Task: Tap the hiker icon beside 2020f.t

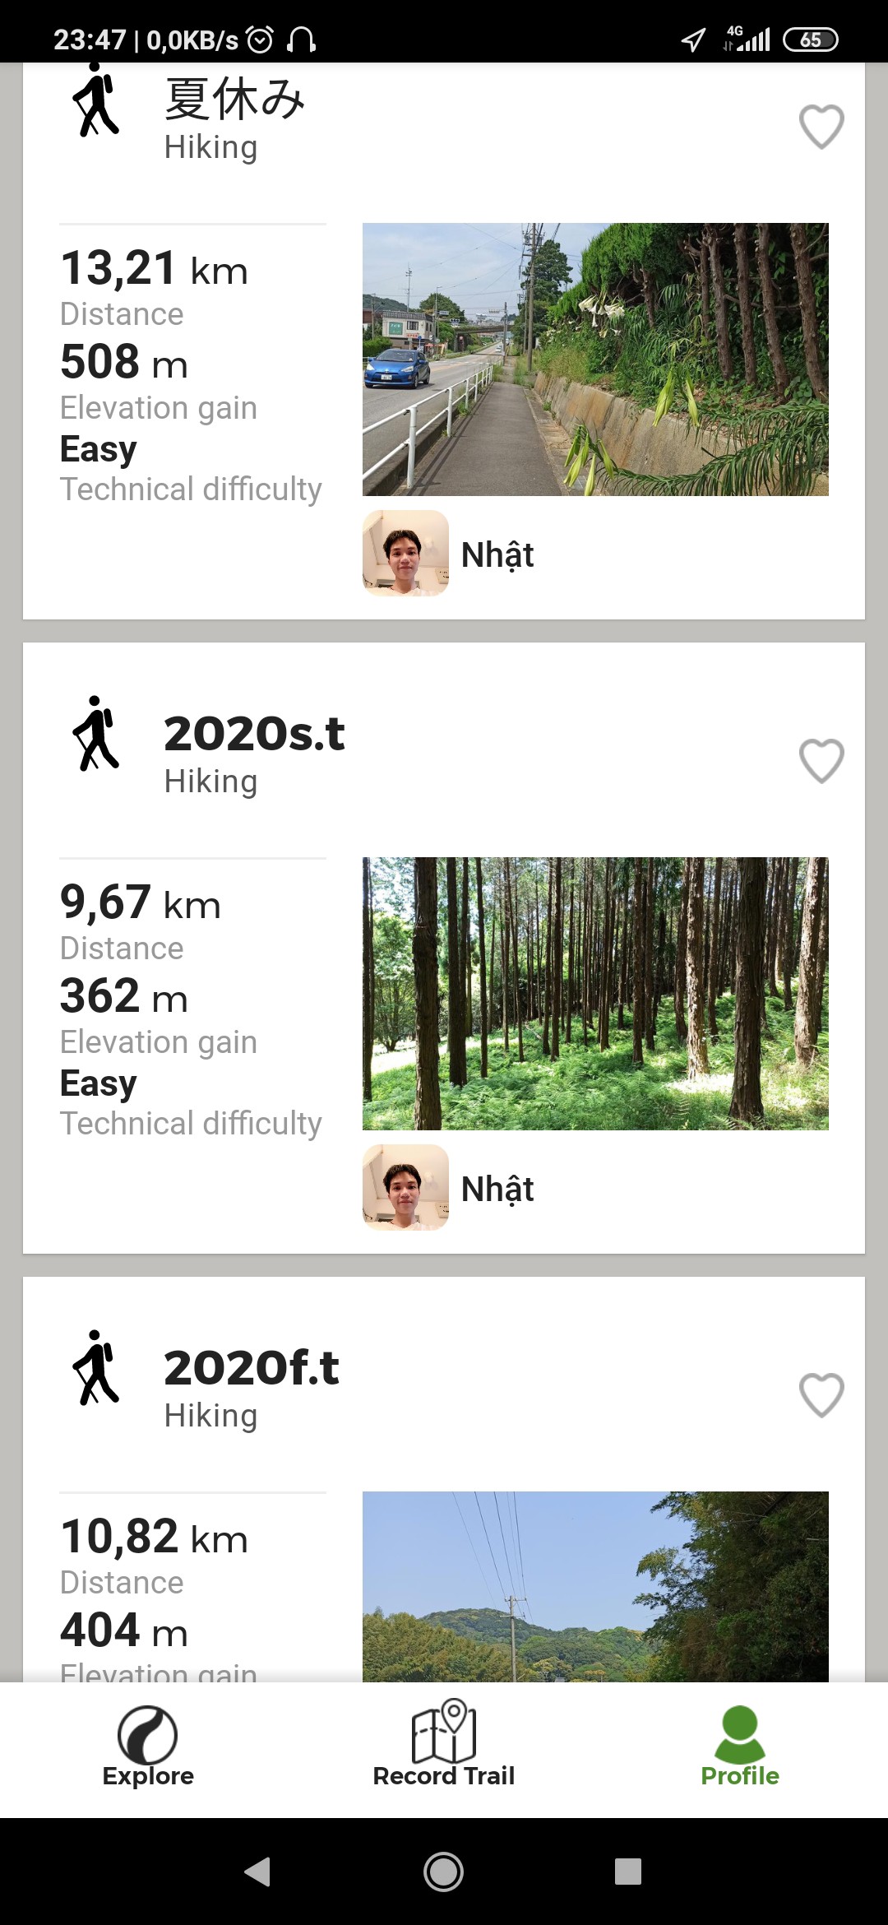Action: point(96,1368)
